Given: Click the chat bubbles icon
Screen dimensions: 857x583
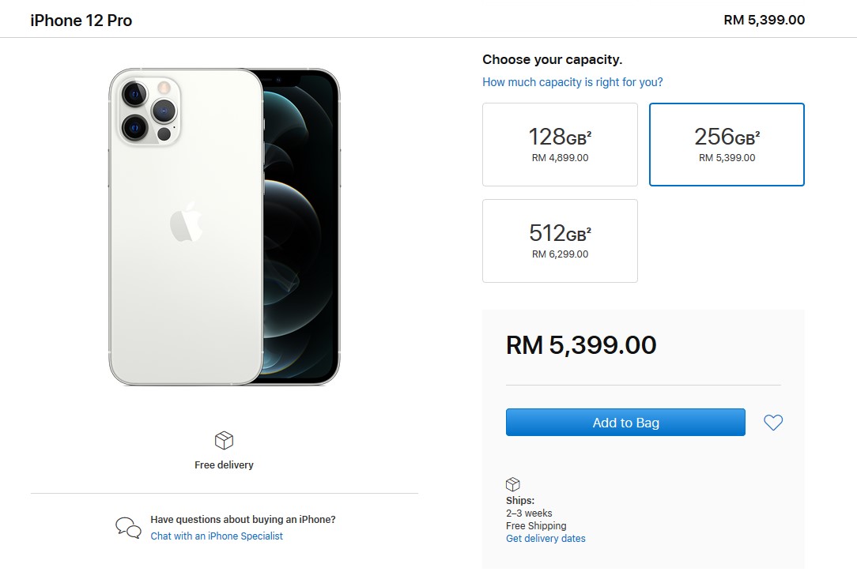Looking at the screenshot, I should [x=128, y=527].
